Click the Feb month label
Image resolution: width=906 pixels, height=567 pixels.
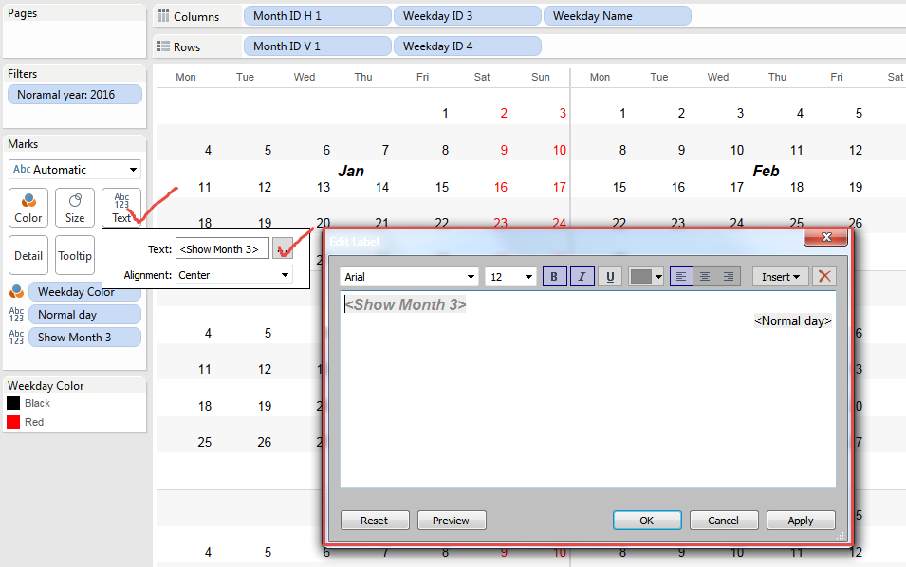tap(767, 171)
